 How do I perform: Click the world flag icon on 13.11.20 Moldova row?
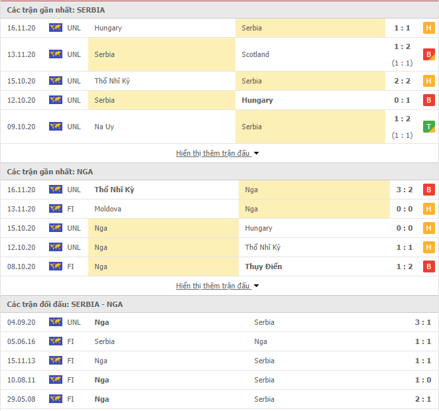coord(56,209)
